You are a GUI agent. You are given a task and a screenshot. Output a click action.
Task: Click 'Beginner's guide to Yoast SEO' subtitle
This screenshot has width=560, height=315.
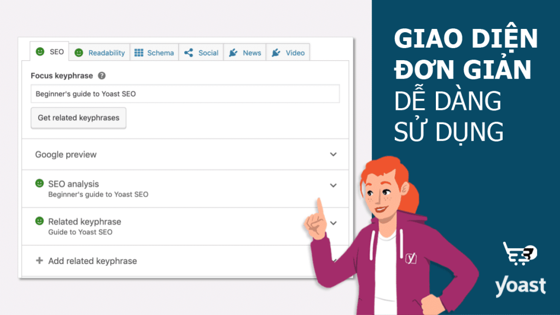tap(98, 194)
